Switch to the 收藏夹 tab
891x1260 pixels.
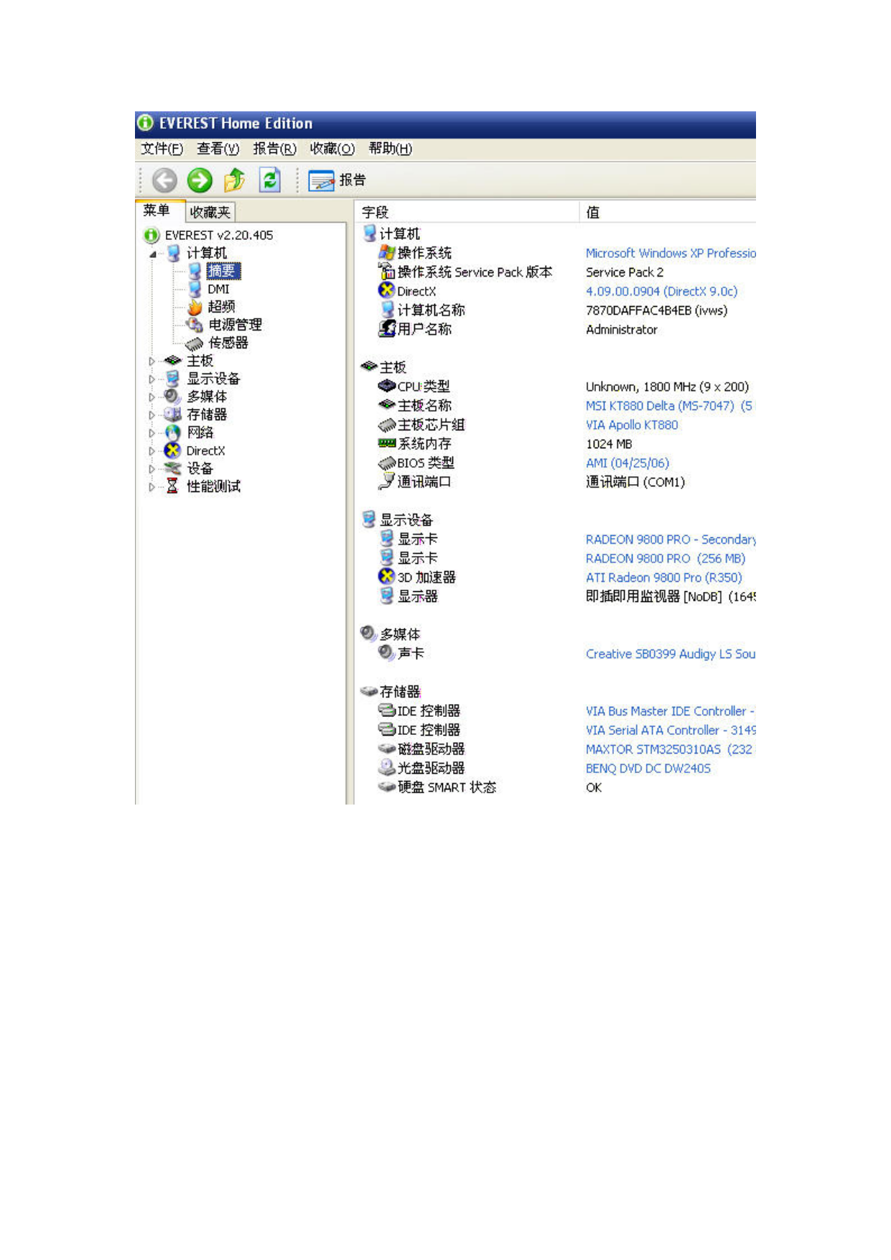210,212
